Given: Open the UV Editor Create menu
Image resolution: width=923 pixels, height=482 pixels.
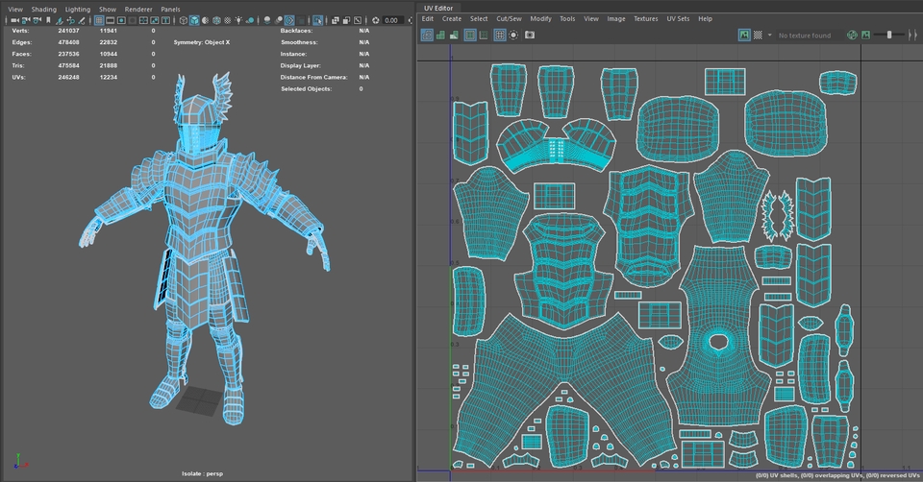Looking at the screenshot, I should coord(452,19).
